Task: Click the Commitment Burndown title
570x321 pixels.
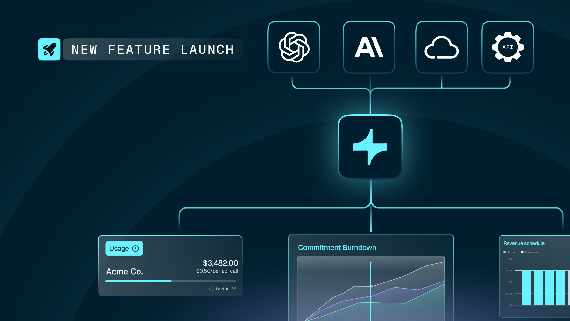Action: [337, 247]
